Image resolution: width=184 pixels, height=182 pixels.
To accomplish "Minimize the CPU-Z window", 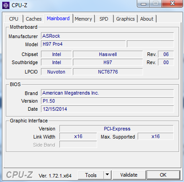I will (144, 4).
